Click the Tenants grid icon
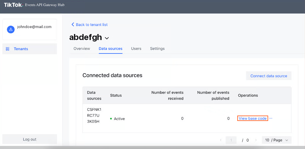 7,49
